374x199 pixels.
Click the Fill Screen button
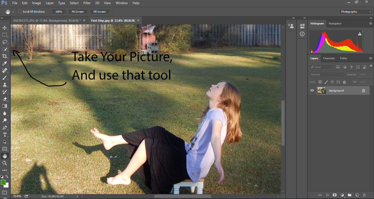point(100,12)
